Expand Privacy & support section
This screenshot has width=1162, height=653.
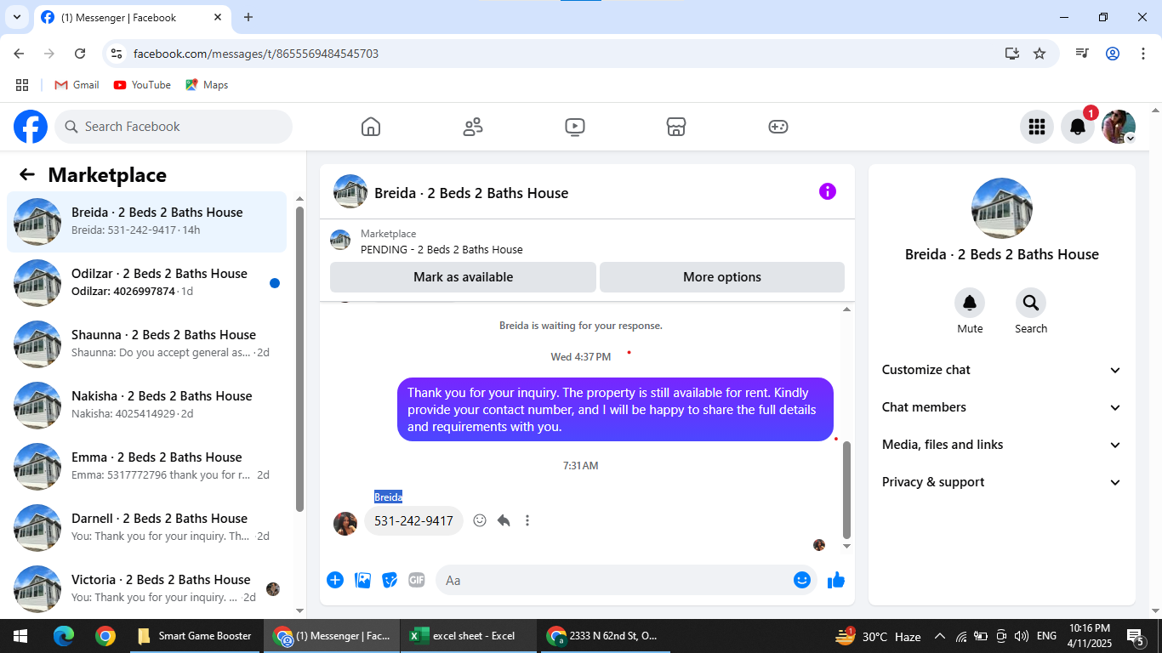coord(1002,482)
